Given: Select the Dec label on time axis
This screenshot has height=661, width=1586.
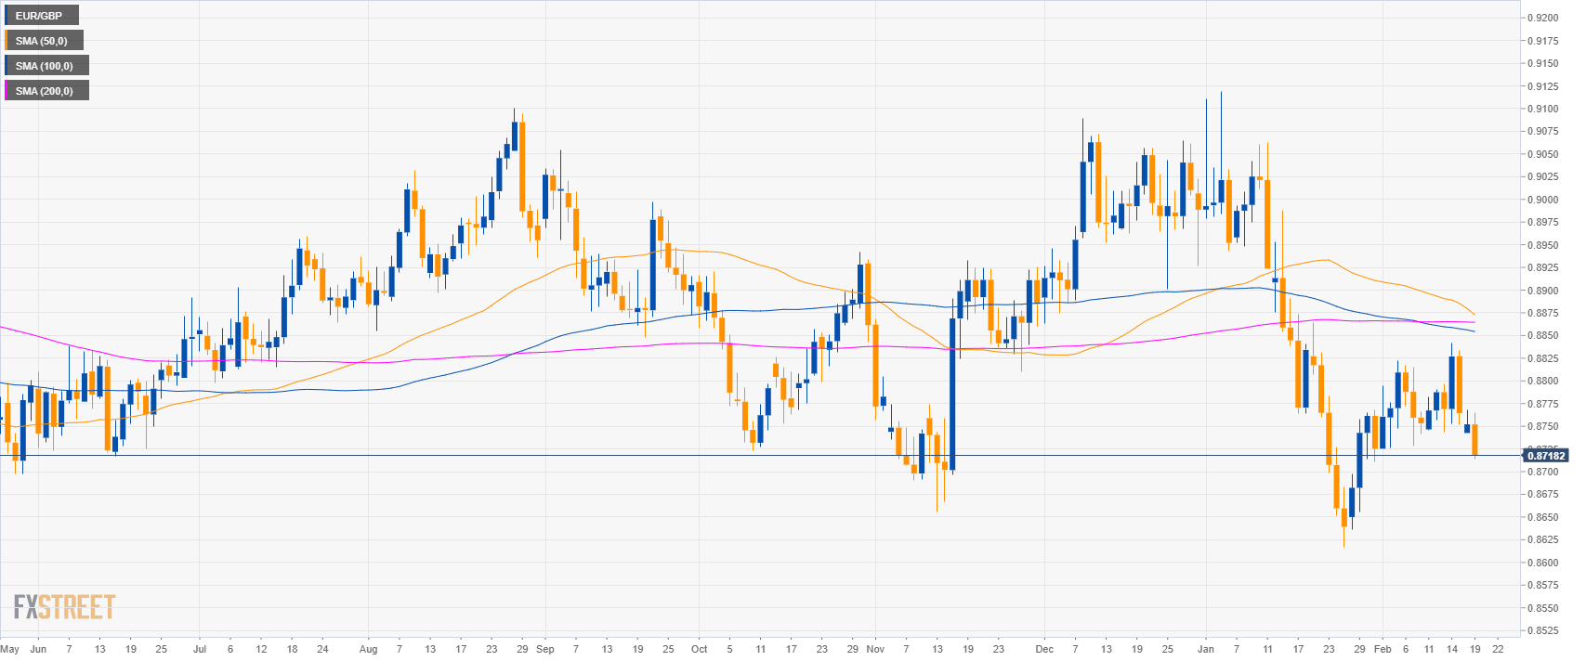Looking at the screenshot, I should point(1044,649).
